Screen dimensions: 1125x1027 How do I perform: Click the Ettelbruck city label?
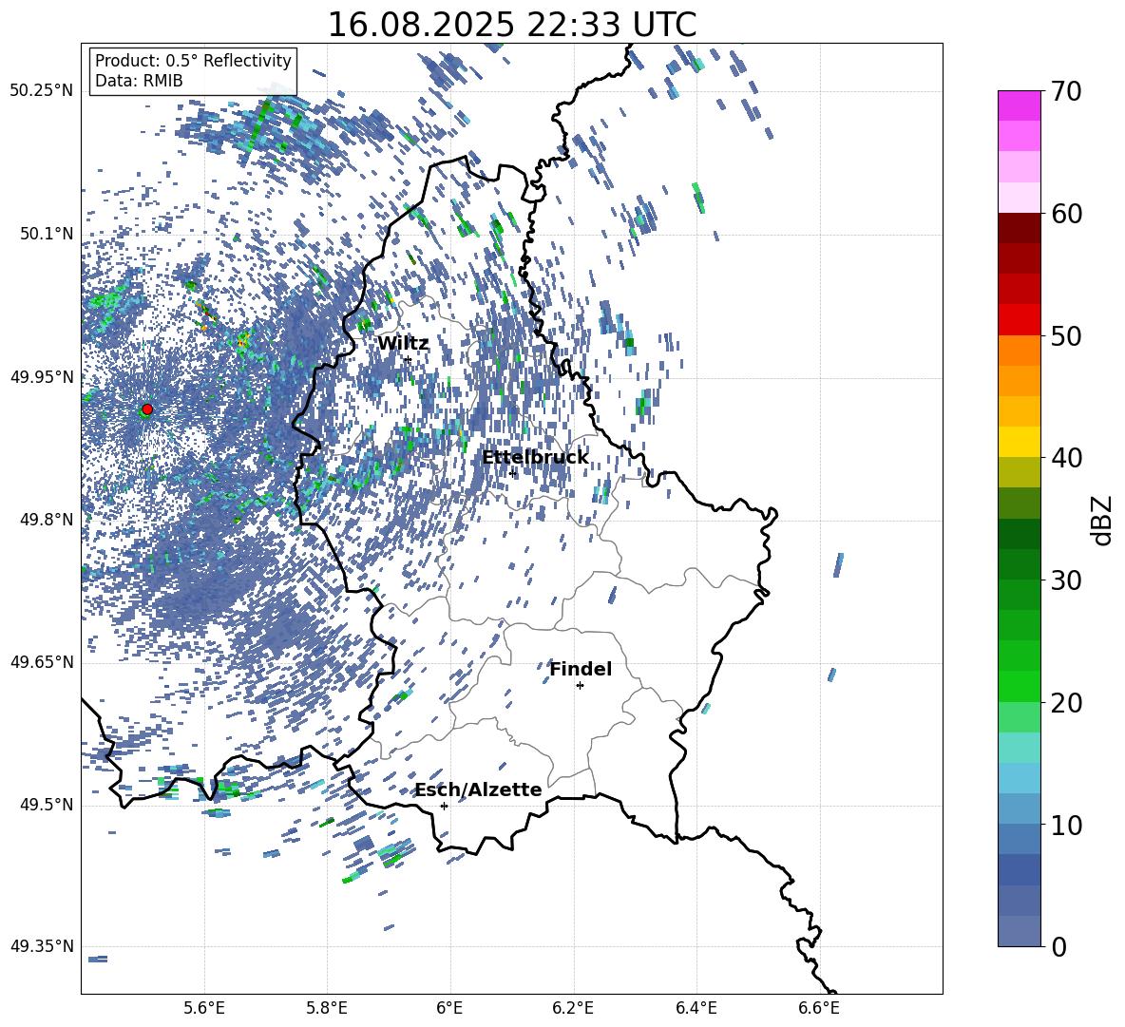(x=535, y=458)
